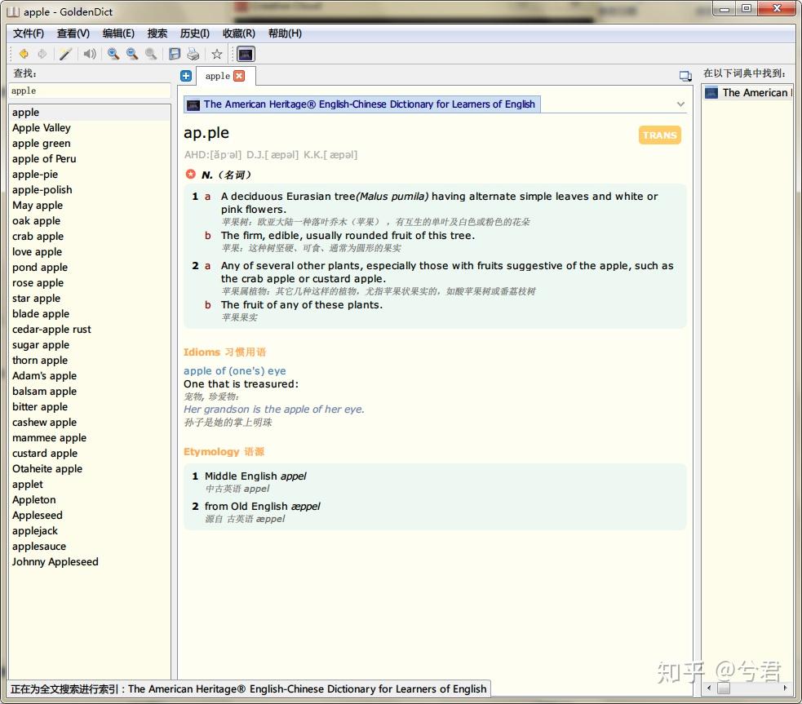Play pronunciation with the speaker icon
This screenshot has height=704, width=802.
click(x=90, y=54)
